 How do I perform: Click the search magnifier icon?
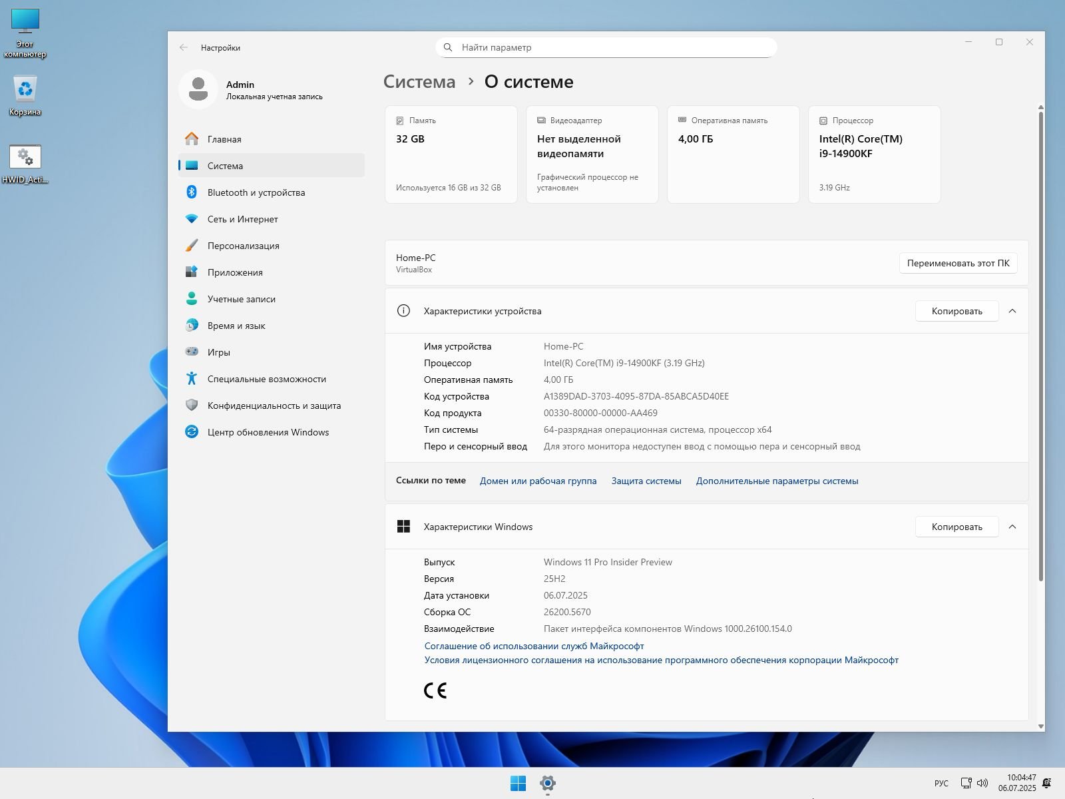449,47
